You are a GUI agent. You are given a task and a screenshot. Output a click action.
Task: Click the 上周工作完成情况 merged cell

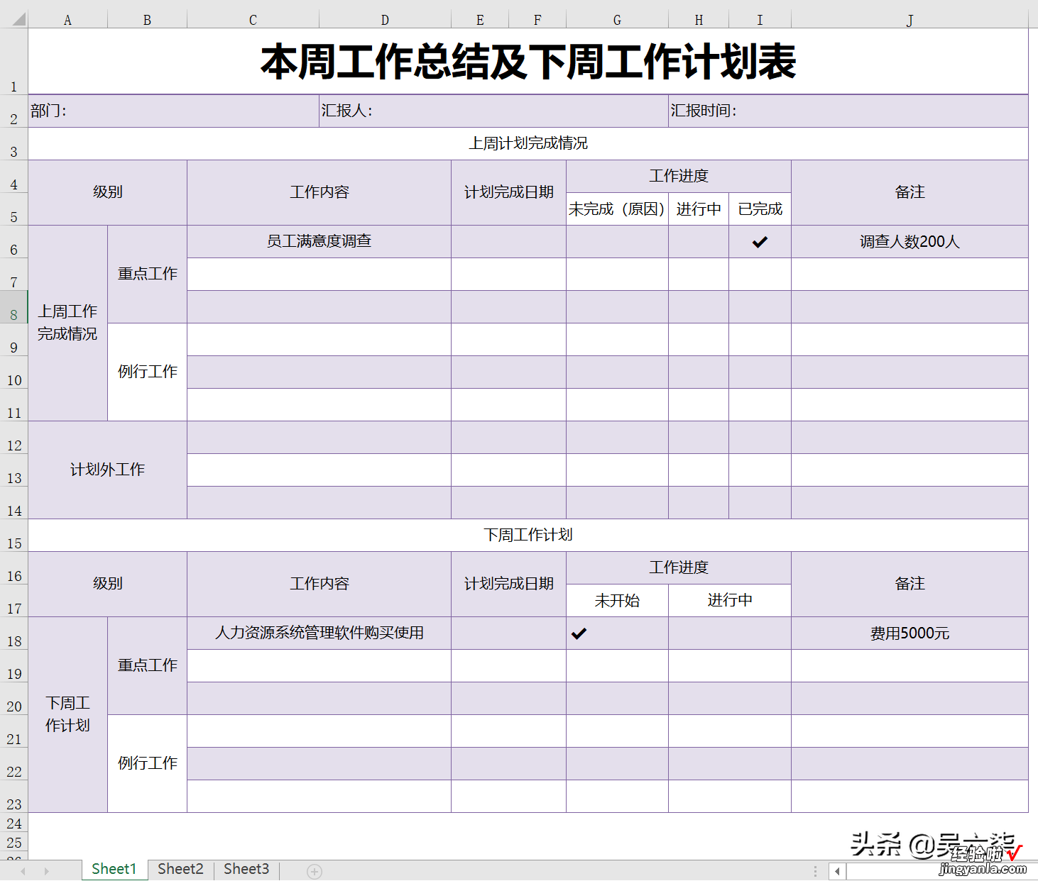[67, 323]
